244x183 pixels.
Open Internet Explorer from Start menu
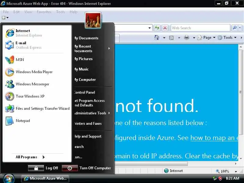37,33
